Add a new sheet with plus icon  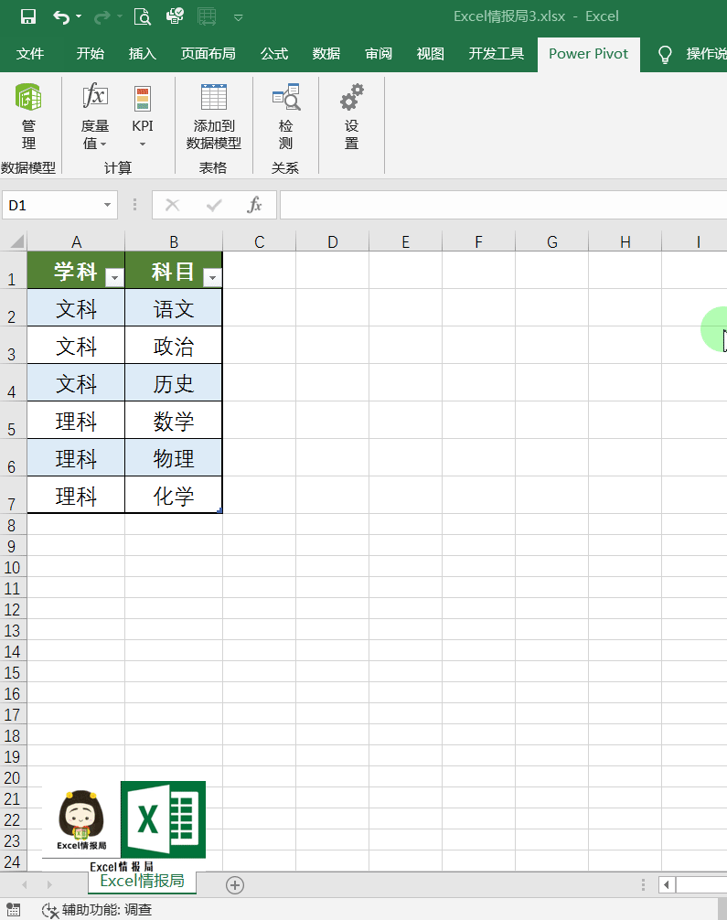pos(235,884)
